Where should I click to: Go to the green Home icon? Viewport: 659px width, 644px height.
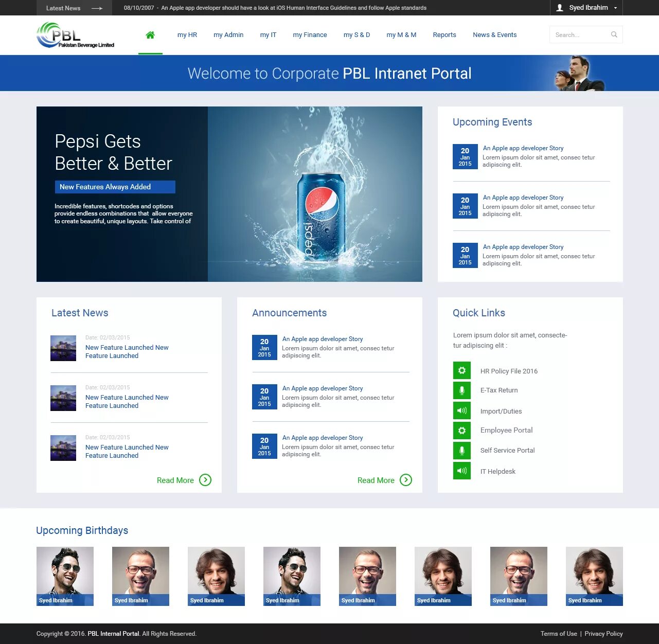(150, 35)
